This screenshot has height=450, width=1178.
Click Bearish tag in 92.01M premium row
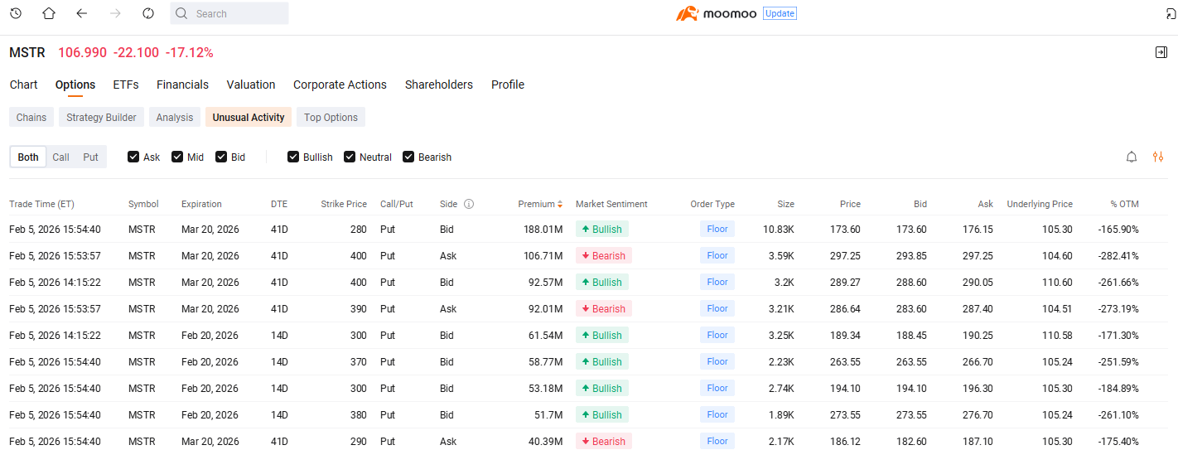(604, 308)
